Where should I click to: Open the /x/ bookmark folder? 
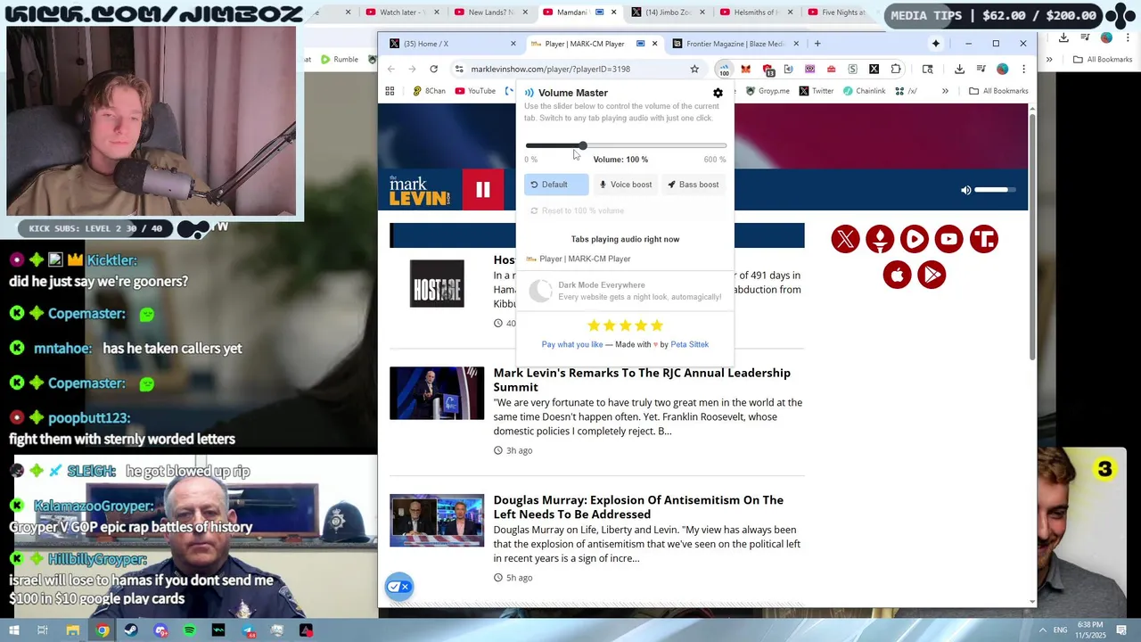click(x=906, y=91)
